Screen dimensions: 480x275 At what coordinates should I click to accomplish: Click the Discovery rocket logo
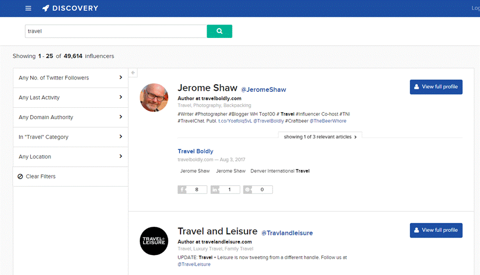tap(46, 8)
